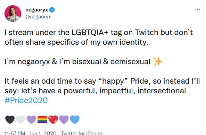The image size is (206, 135).
Task: Click the negaoryx profile picture
Action: point(13,14)
